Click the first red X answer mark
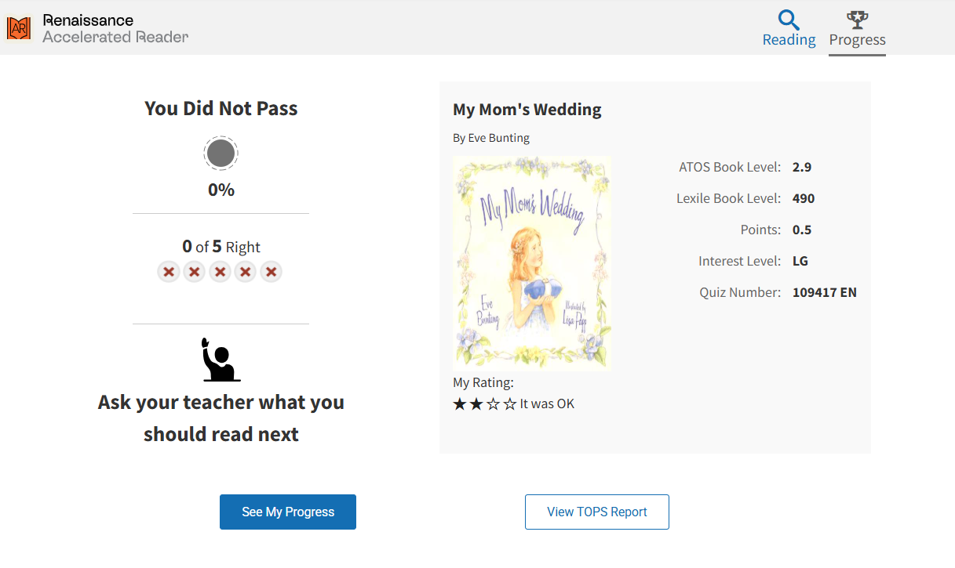The width and height of the screenshot is (955, 568). [169, 272]
